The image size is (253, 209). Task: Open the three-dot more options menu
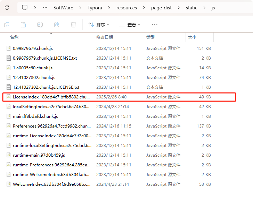pyautogui.click(x=155, y=25)
